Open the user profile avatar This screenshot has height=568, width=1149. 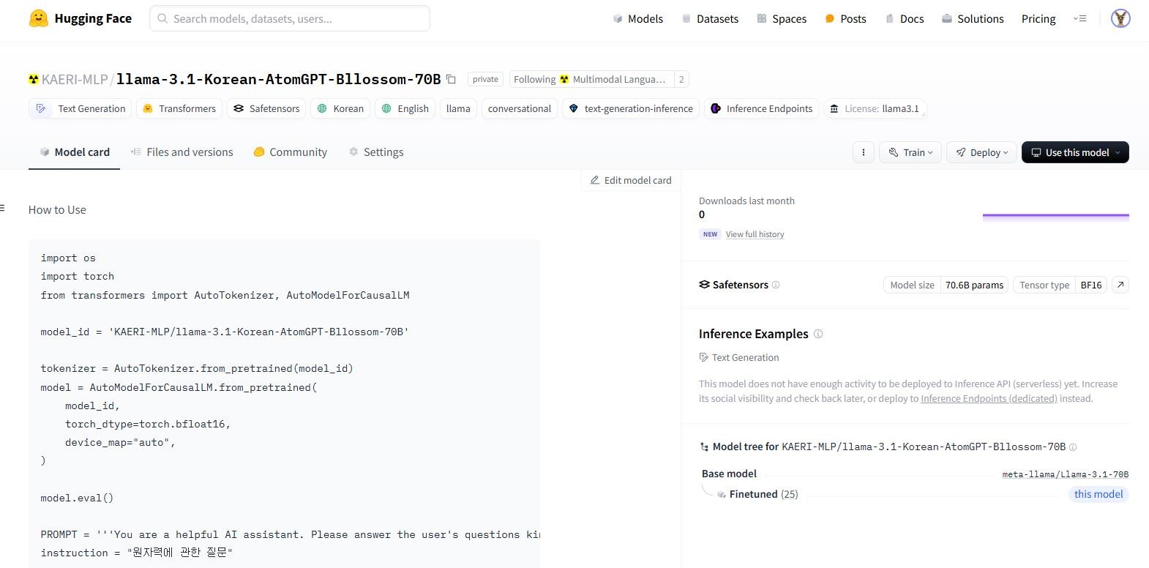point(1120,19)
